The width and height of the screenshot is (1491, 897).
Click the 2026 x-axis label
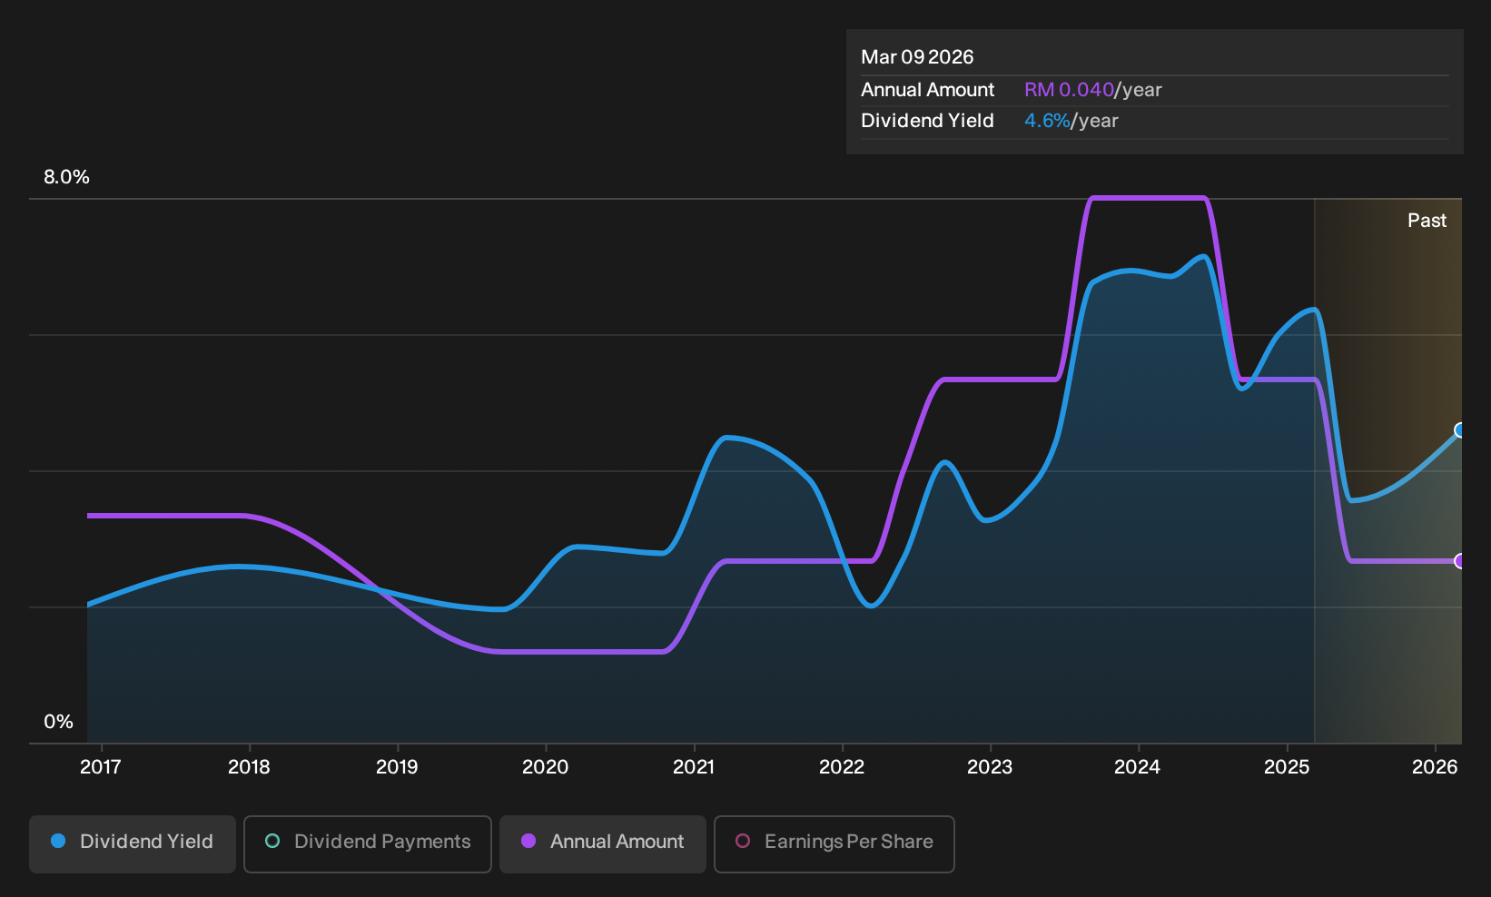tap(1435, 767)
